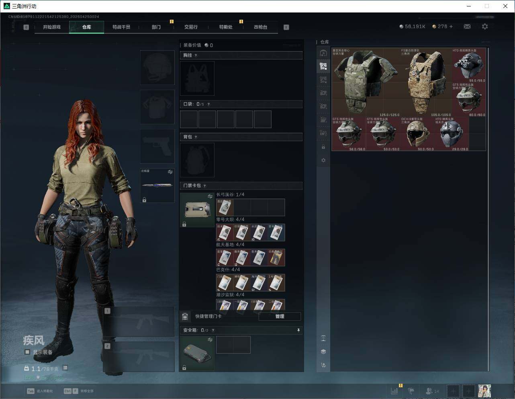Select the GT5 helmet with 60.0/60.0 durability
This screenshot has width=515, height=399.
pos(469,100)
